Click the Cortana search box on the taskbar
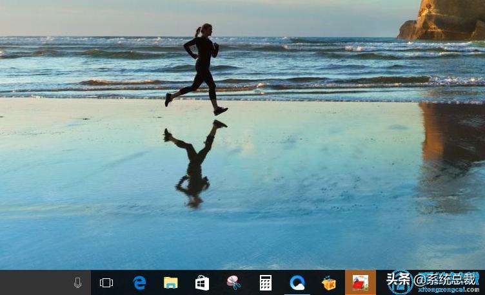485x295 pixels. coord(45,283)
